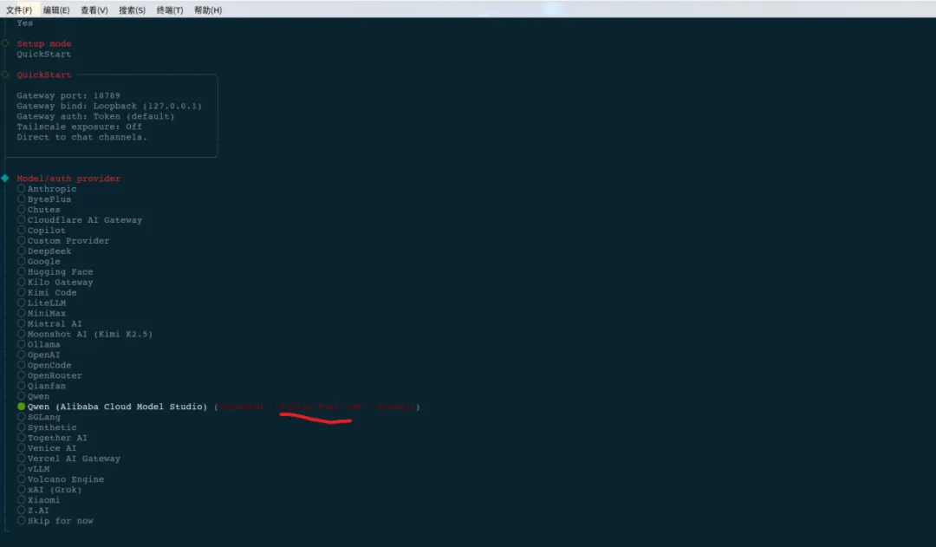Select the Z.AI provider option
936x547 pixels.
point(34,511)
